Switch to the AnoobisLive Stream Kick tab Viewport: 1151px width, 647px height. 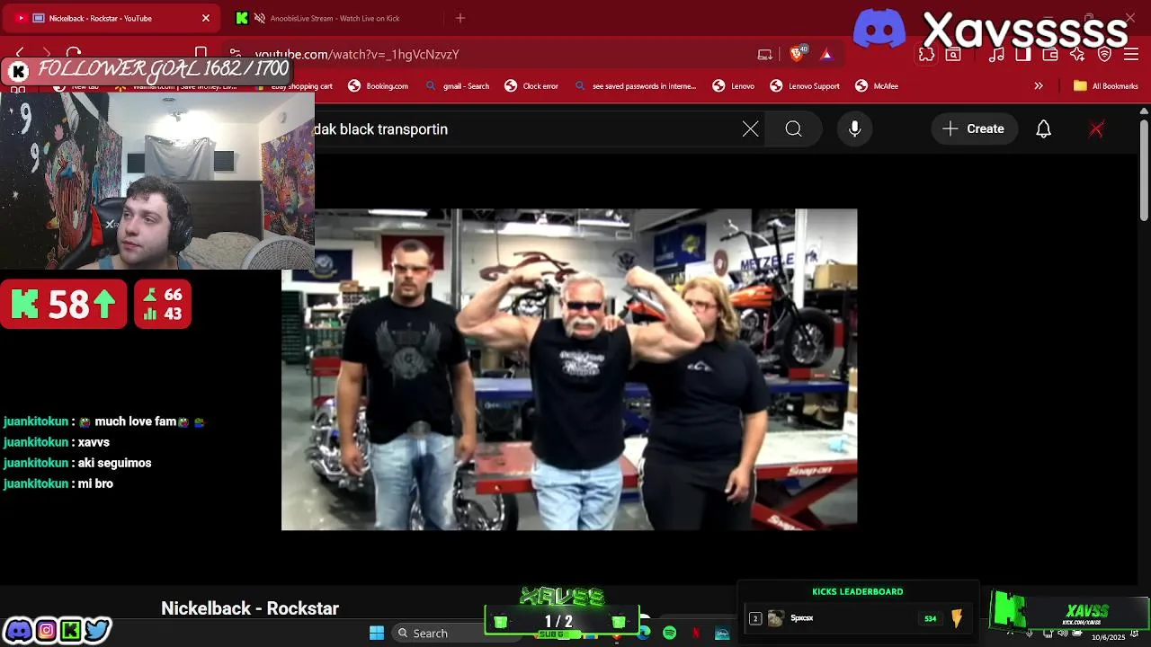tap(334, 18)
